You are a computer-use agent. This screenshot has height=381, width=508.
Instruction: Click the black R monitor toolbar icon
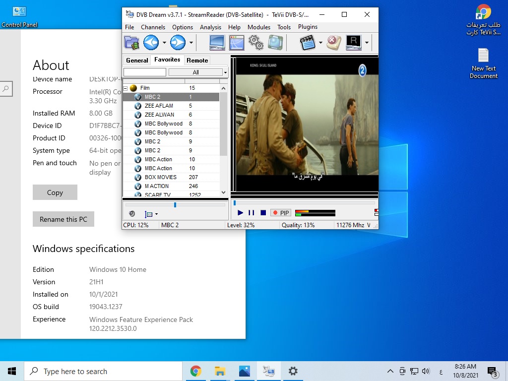tap(353, 43)
